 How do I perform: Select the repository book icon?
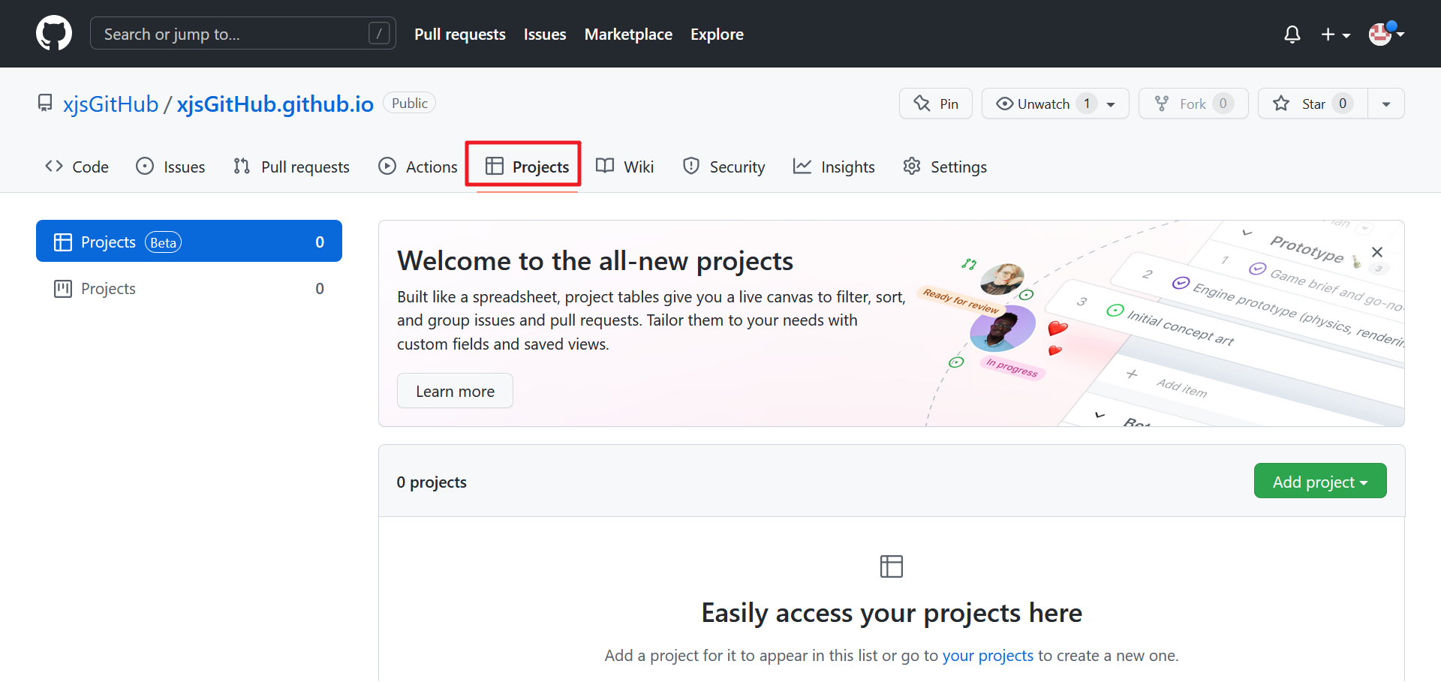coord(45,103)
